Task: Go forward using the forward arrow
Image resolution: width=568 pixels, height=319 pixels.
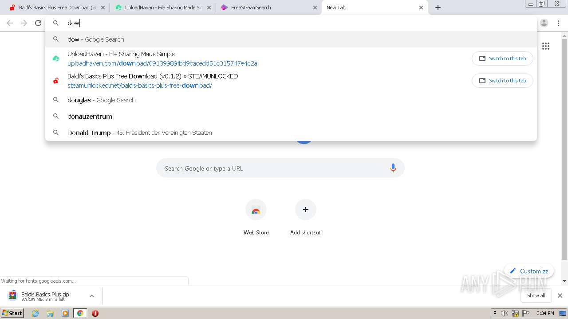Action: click(24, 23)
